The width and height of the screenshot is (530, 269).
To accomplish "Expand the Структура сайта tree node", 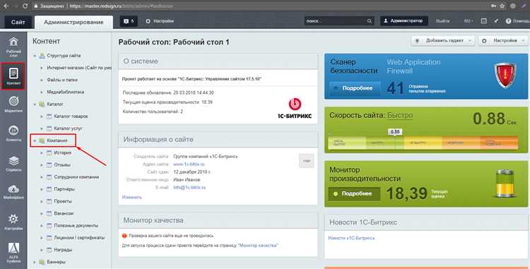I will pos(35,56).
